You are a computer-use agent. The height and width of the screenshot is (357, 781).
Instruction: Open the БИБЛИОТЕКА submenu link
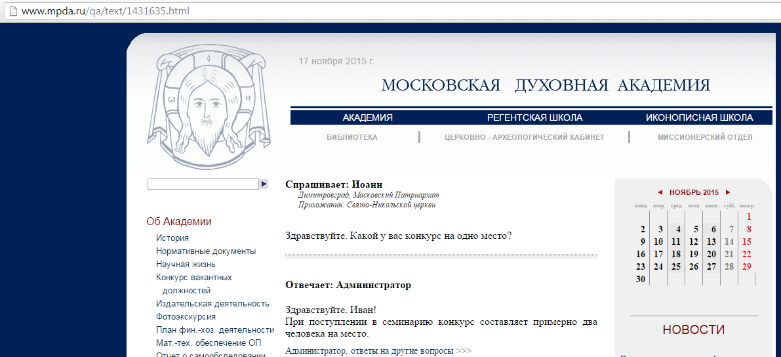pyautogui.click(x=352, y=138)
